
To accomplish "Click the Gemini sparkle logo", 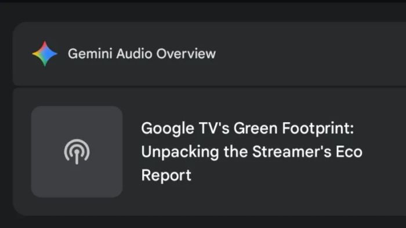I will [x=45, y=53].
